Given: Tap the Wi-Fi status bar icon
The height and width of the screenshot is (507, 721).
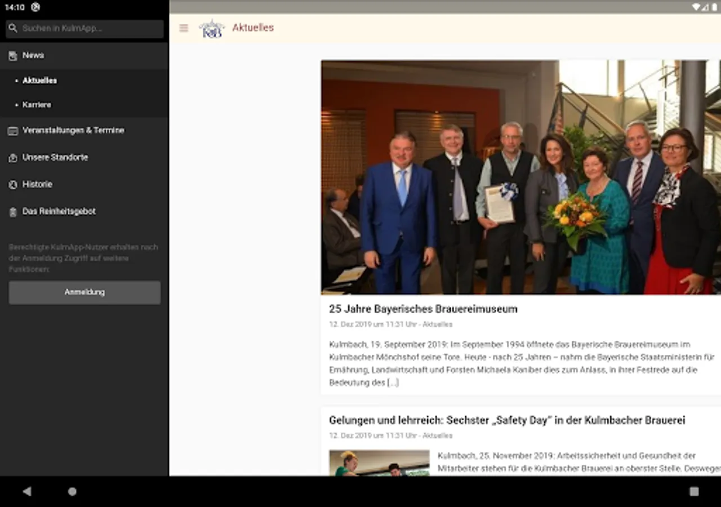Looking at the screenshot, I should click(696, 7).
